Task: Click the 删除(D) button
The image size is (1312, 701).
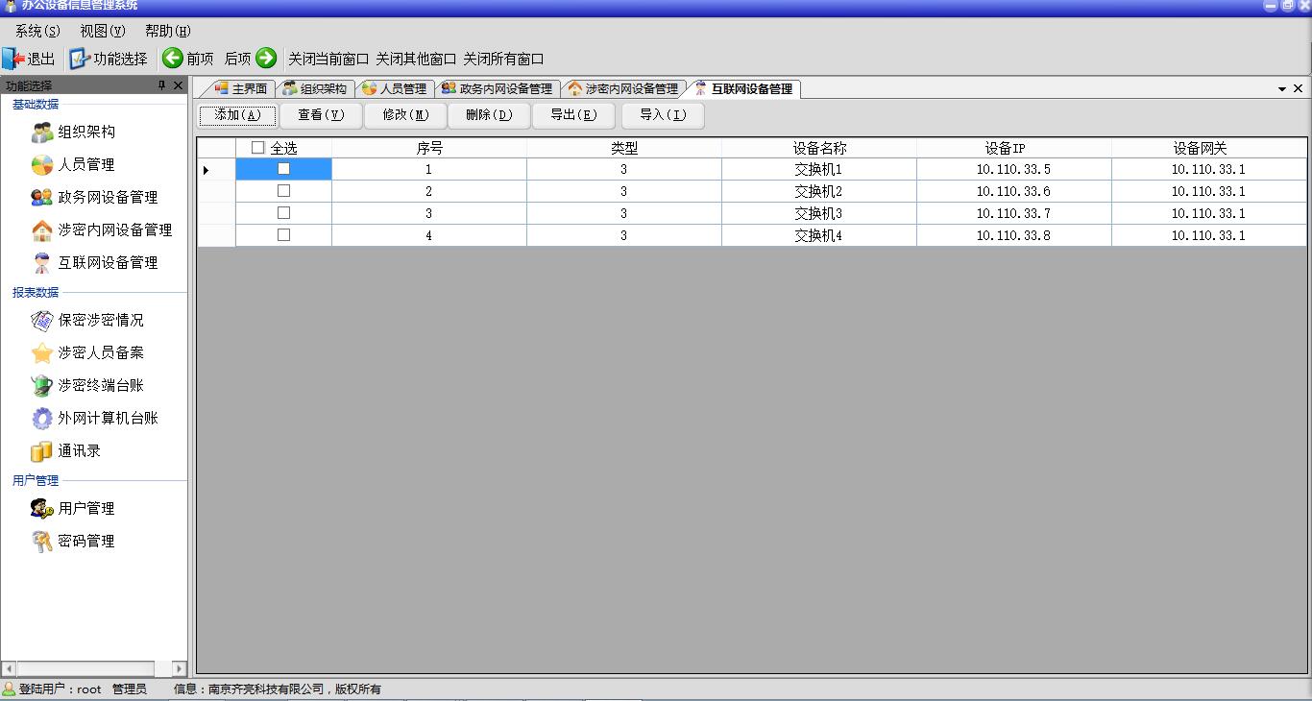Action: coord(489,115)
